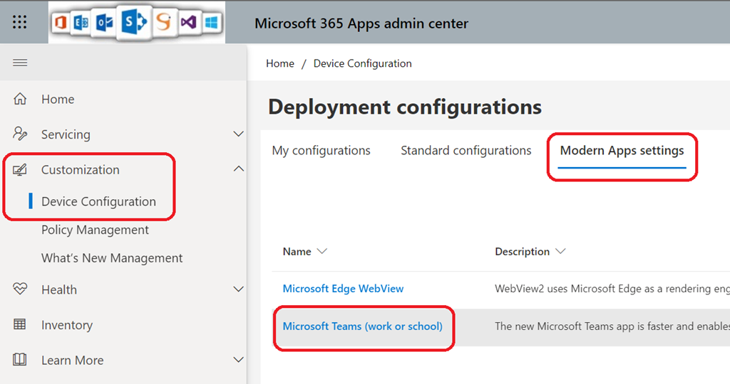730x384 pixels.
Task: Click the Health heart icon
Action: 21,289
